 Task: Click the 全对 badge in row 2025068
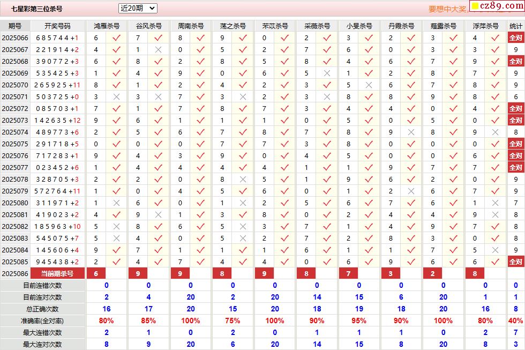515,61
